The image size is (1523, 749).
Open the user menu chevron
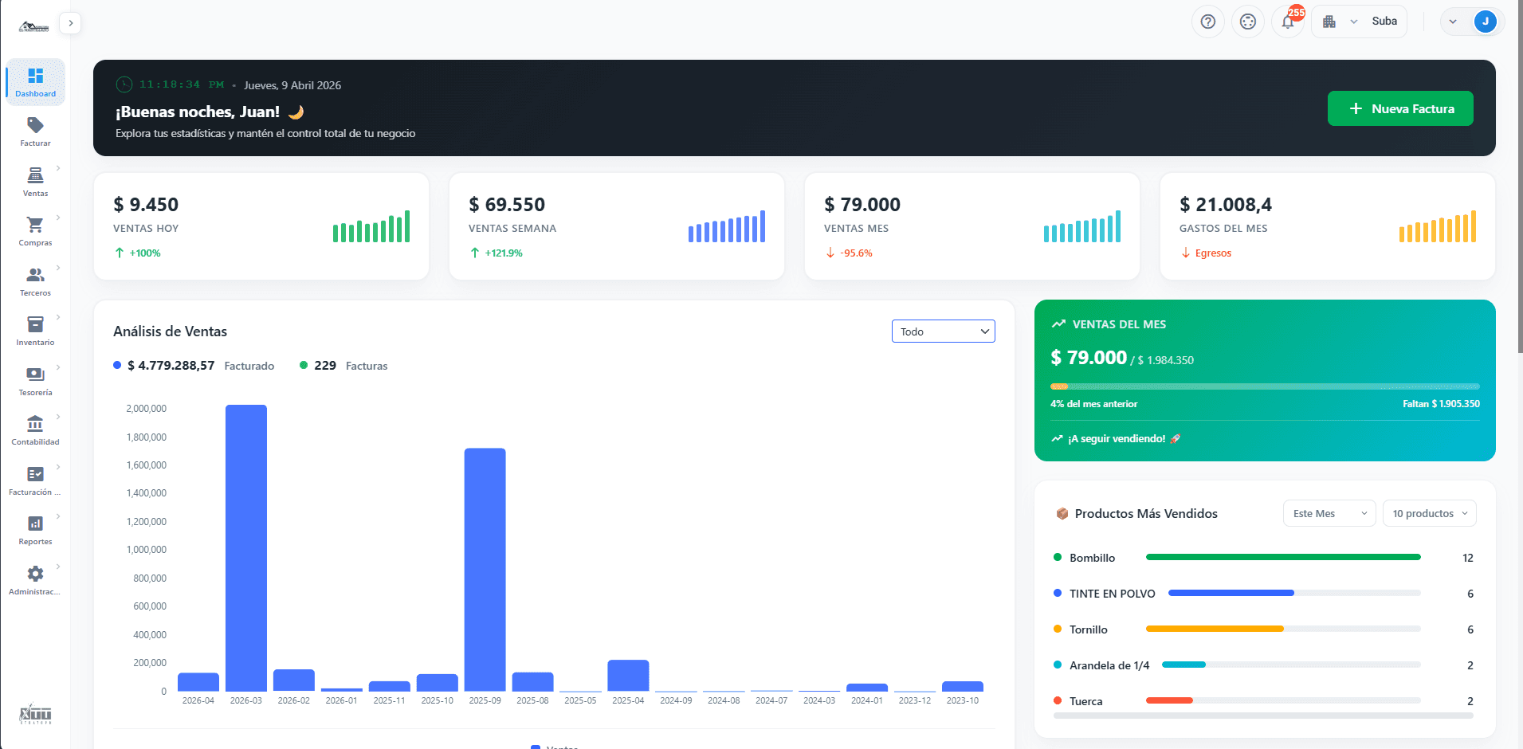click(x=1453, y=22)
